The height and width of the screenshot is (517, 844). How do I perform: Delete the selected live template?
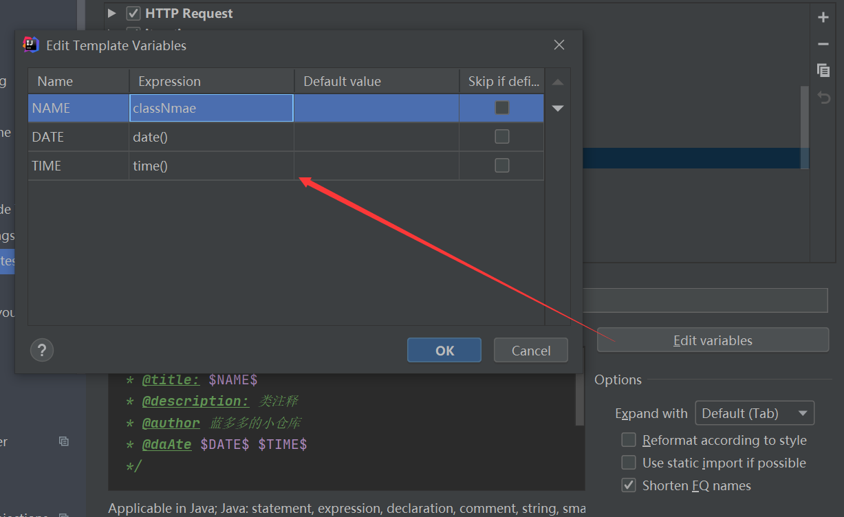point(823,44)
